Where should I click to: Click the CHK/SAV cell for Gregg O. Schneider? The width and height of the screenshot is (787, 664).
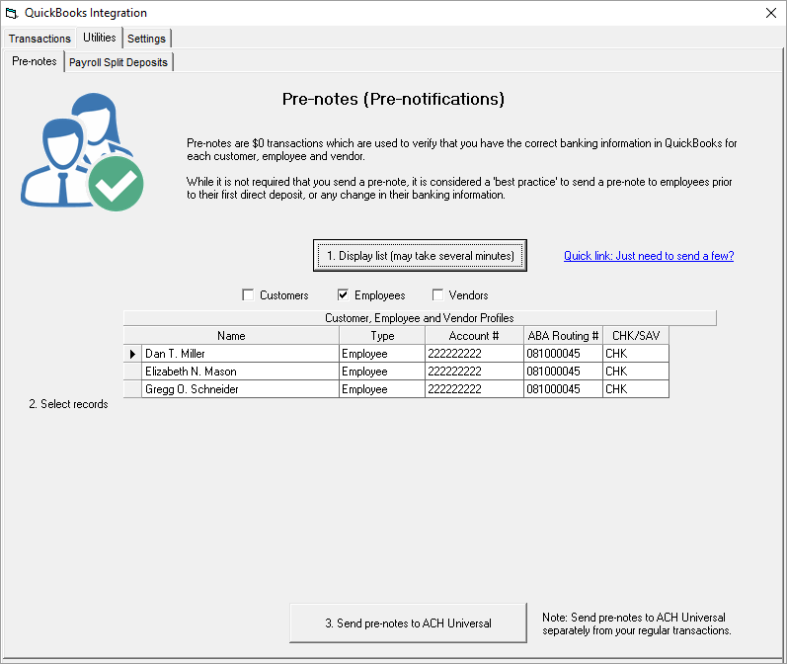tap(635, 389)
